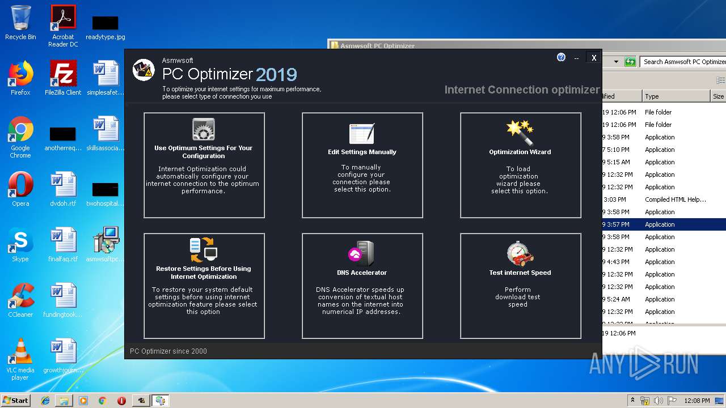
Task: Select the simplesafet... Word document
Action: click(105, 78)
